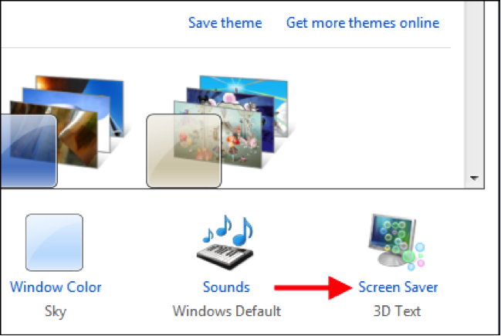Open Get more themes online link
The image size is (501, 336).
[x=363, y=23]
